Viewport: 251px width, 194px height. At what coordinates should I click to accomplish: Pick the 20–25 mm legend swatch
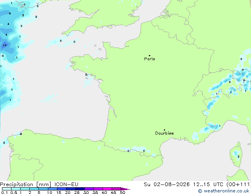(70, 189)
